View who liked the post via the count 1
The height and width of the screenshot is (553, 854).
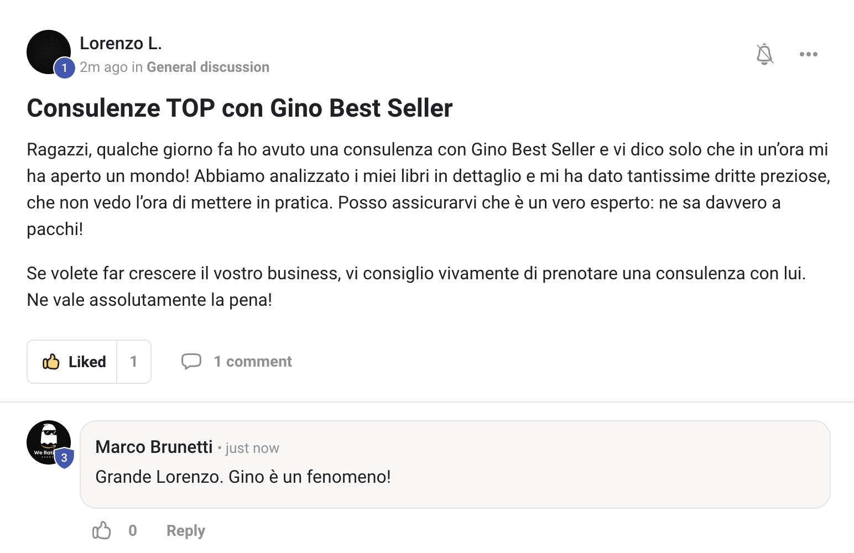[x=134, y=362]
